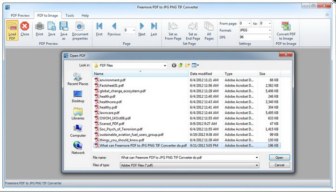
Task: Collapse the ribbon with top-right chevron
Action: (x=327, y=15)
